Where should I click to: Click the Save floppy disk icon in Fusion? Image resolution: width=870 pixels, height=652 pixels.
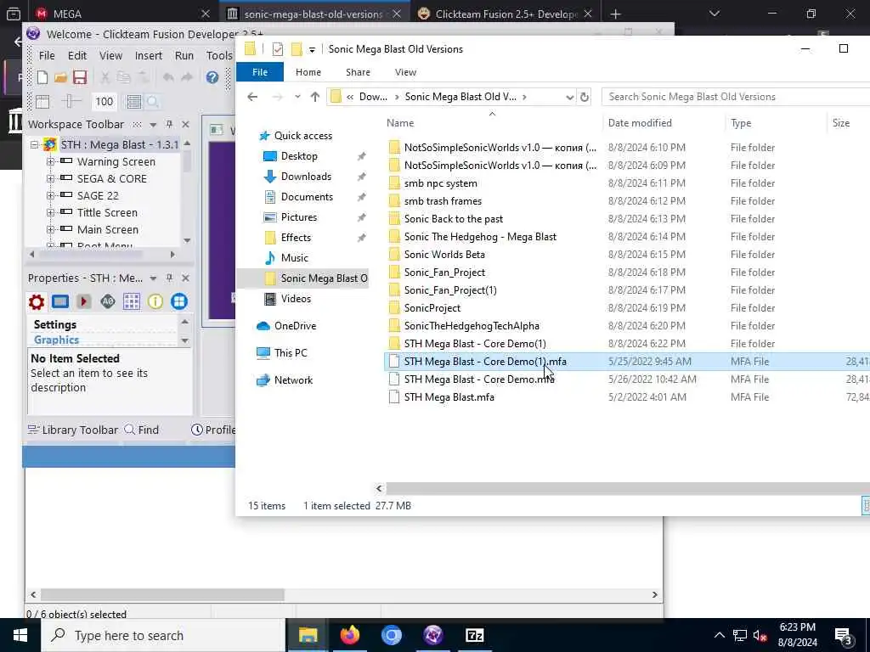click(80, 77)
